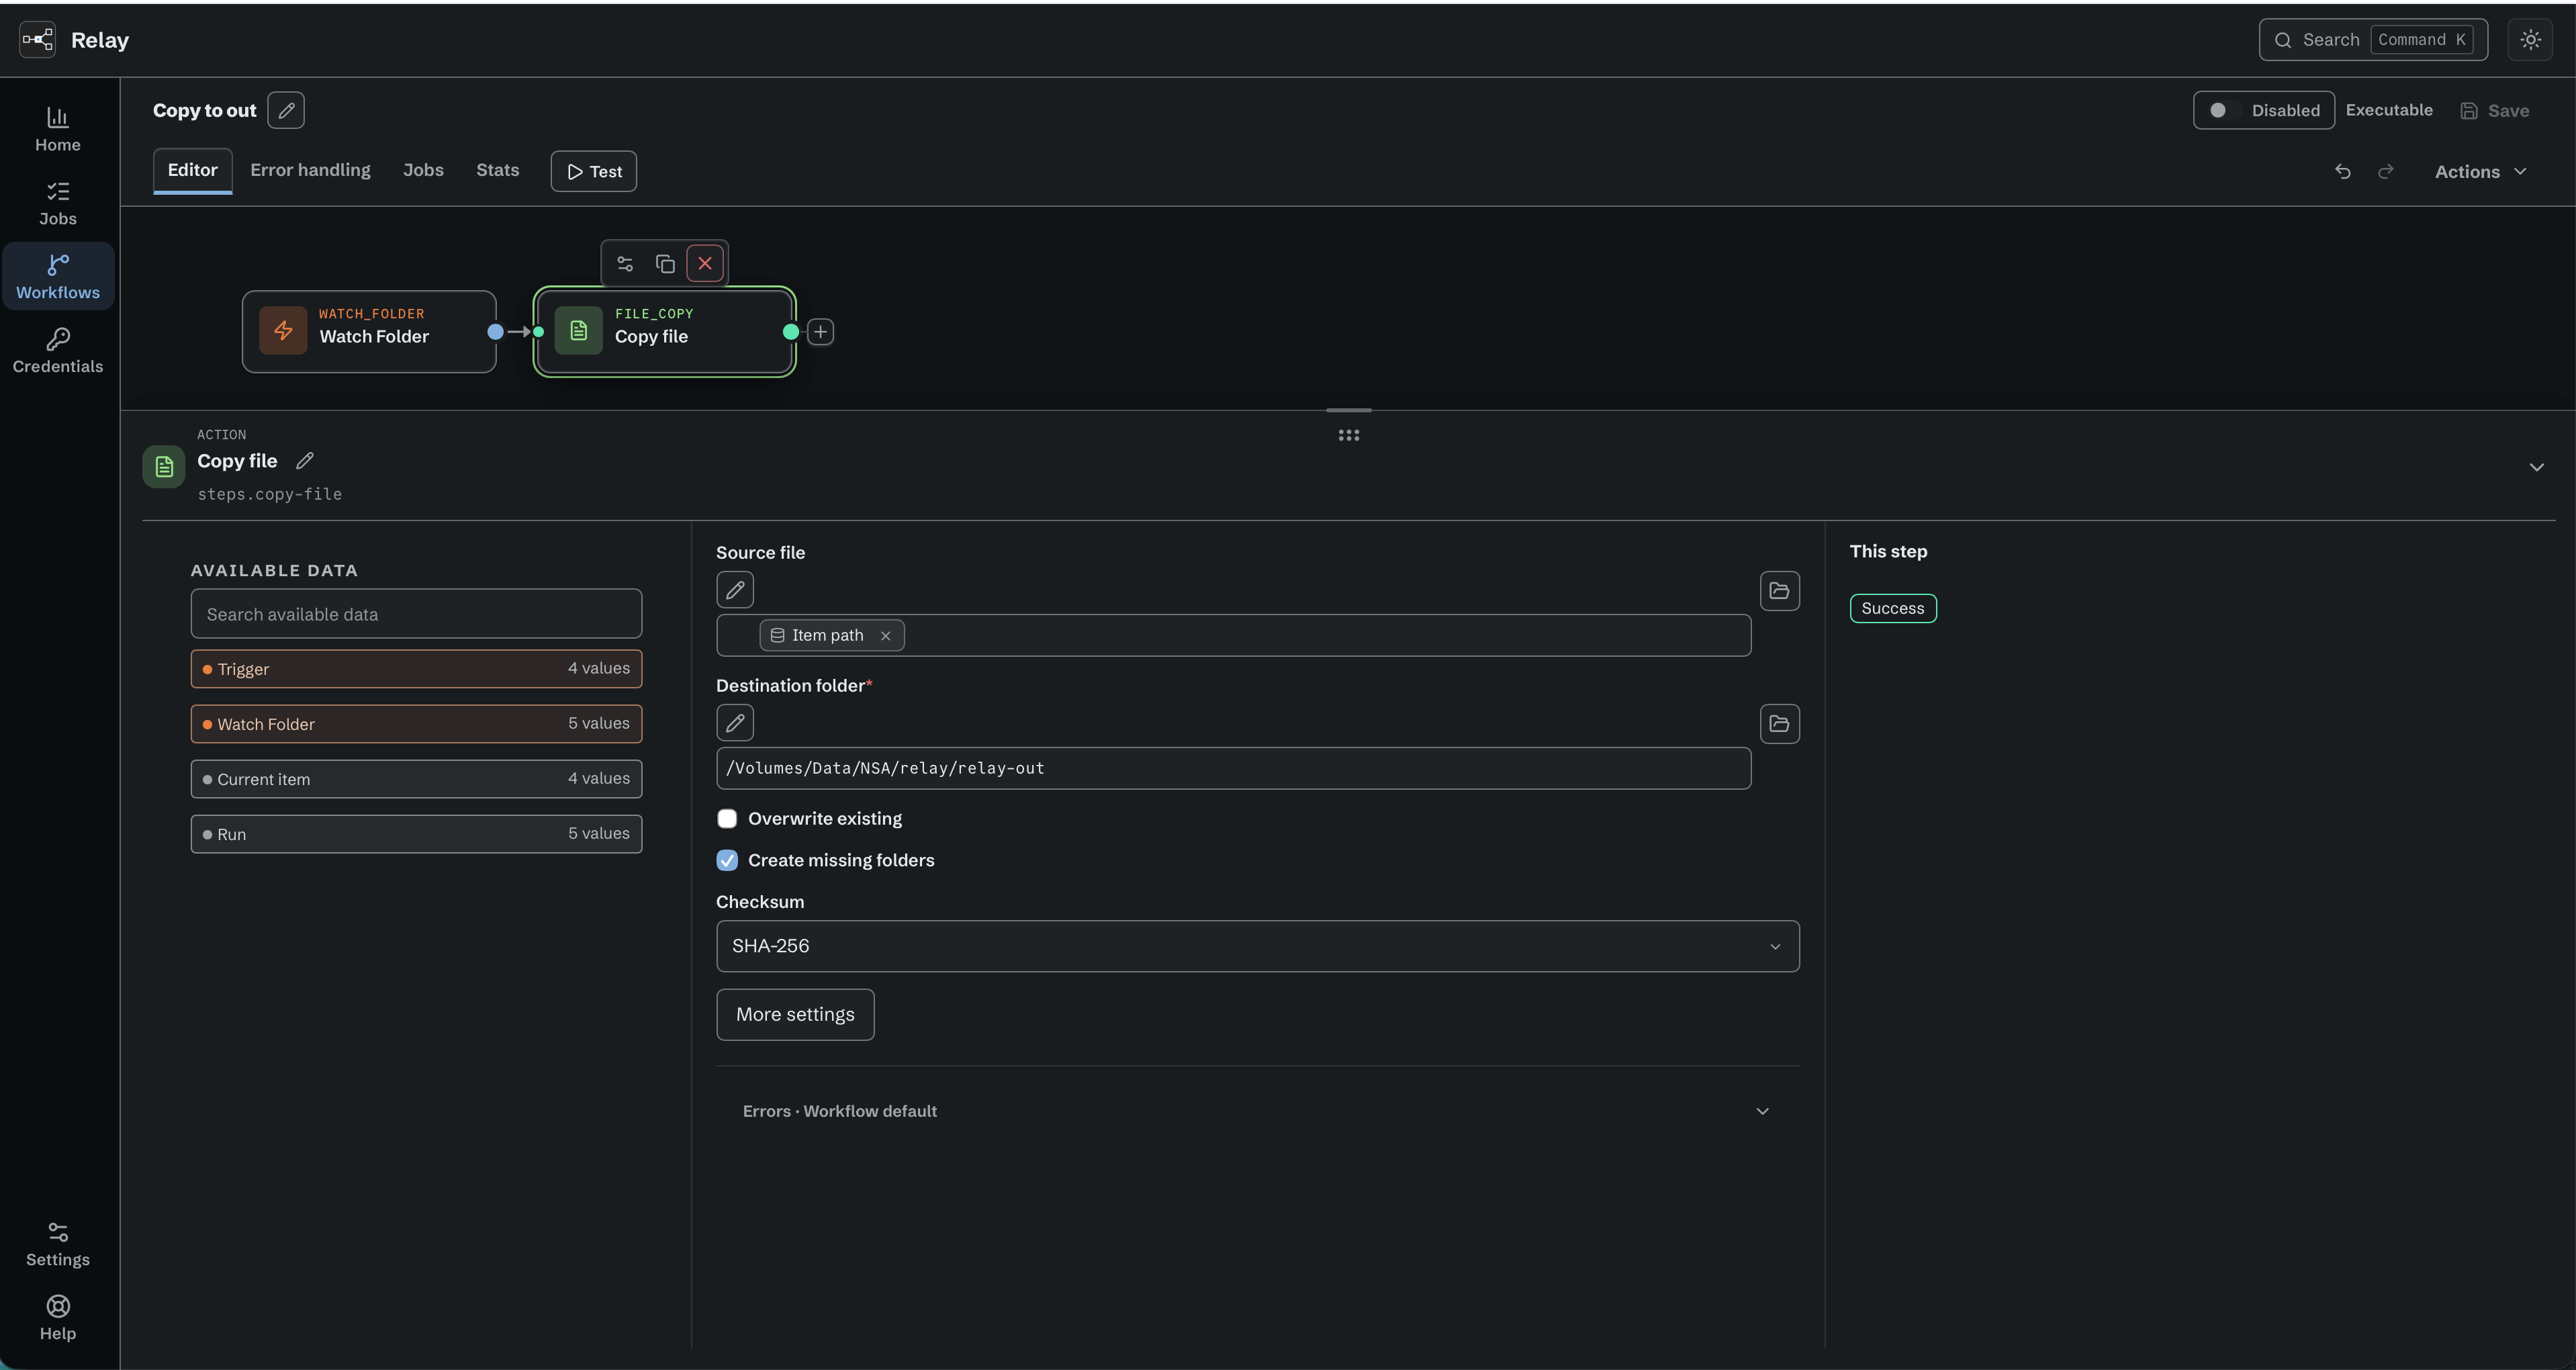This screenshot has width=2576, height=1370.
Task: Expand Trigger available data group
Action: click(416, 669)
